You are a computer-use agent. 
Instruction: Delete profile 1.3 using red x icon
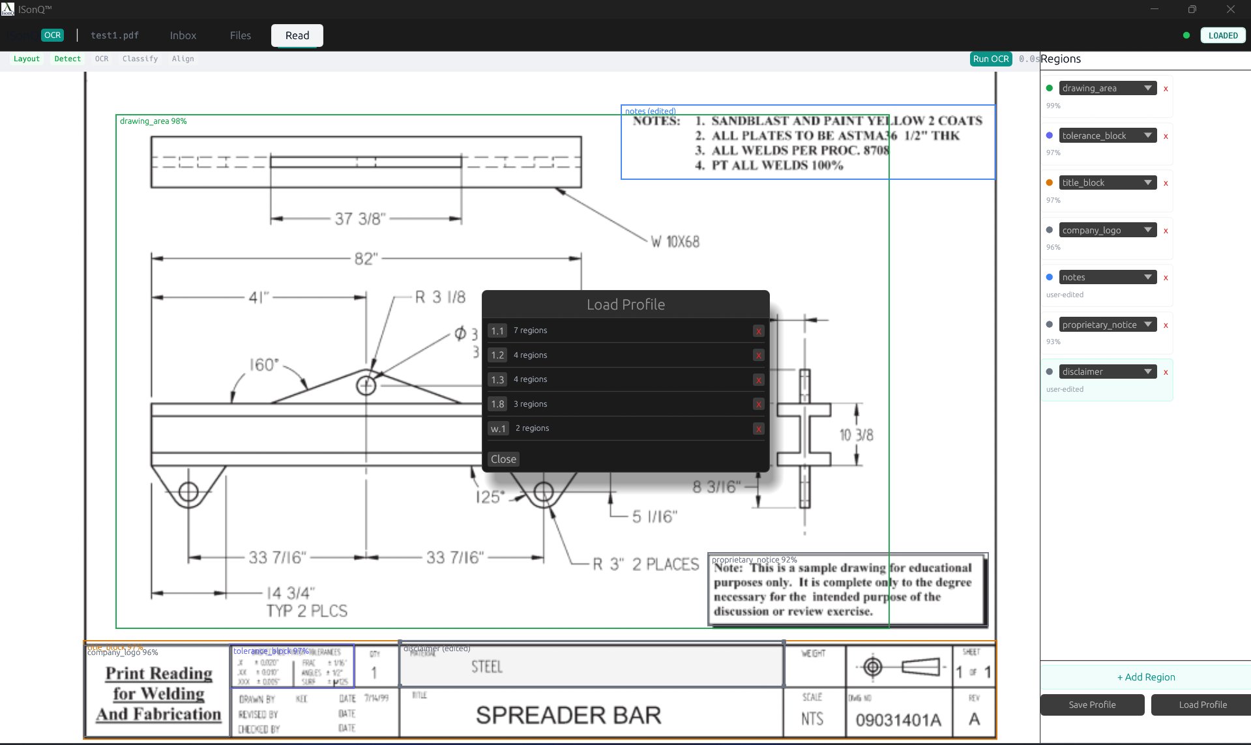[758, 380]
